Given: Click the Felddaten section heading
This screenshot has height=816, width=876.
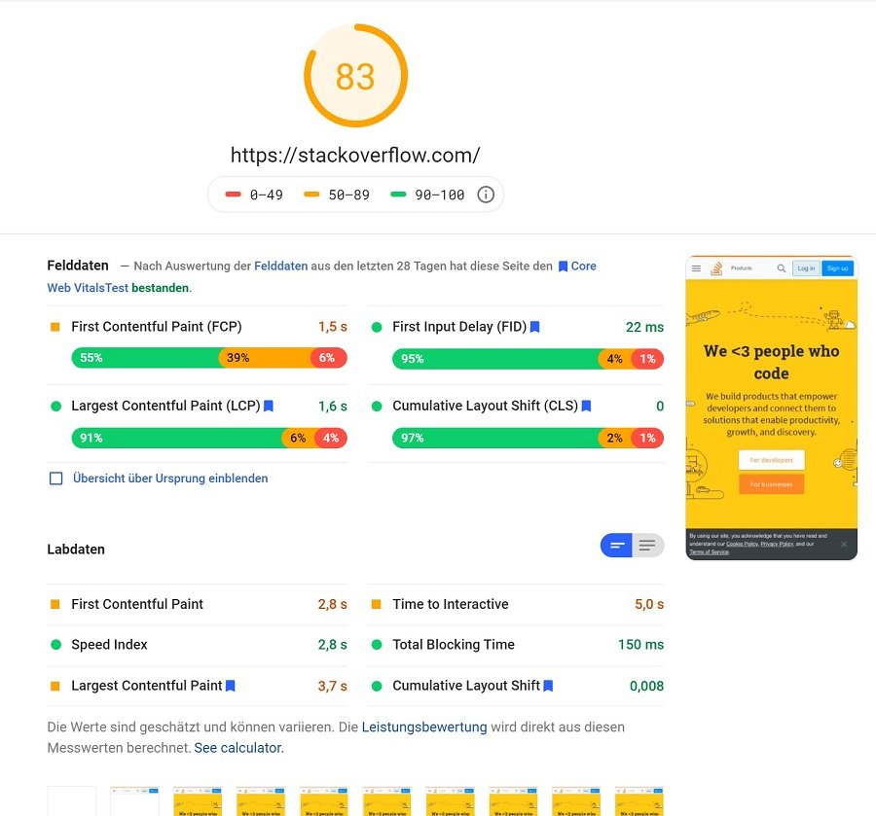Looking at the screenshot, I should tap(78, 266).
